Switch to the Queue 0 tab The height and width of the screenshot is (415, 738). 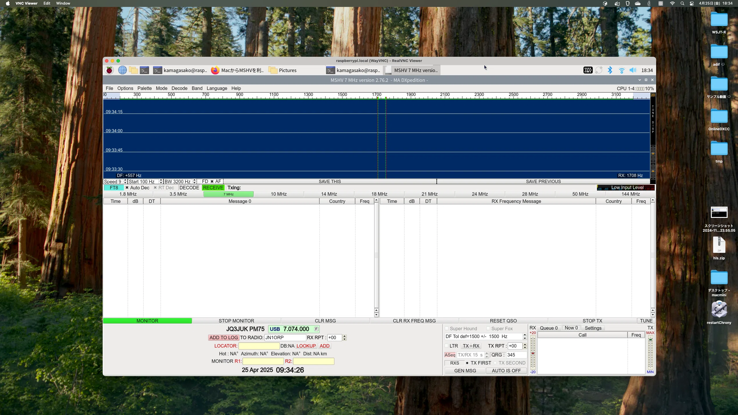tap(549, 328)
